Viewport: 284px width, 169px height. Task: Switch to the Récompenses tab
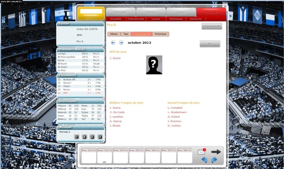[x=141, y=34]
